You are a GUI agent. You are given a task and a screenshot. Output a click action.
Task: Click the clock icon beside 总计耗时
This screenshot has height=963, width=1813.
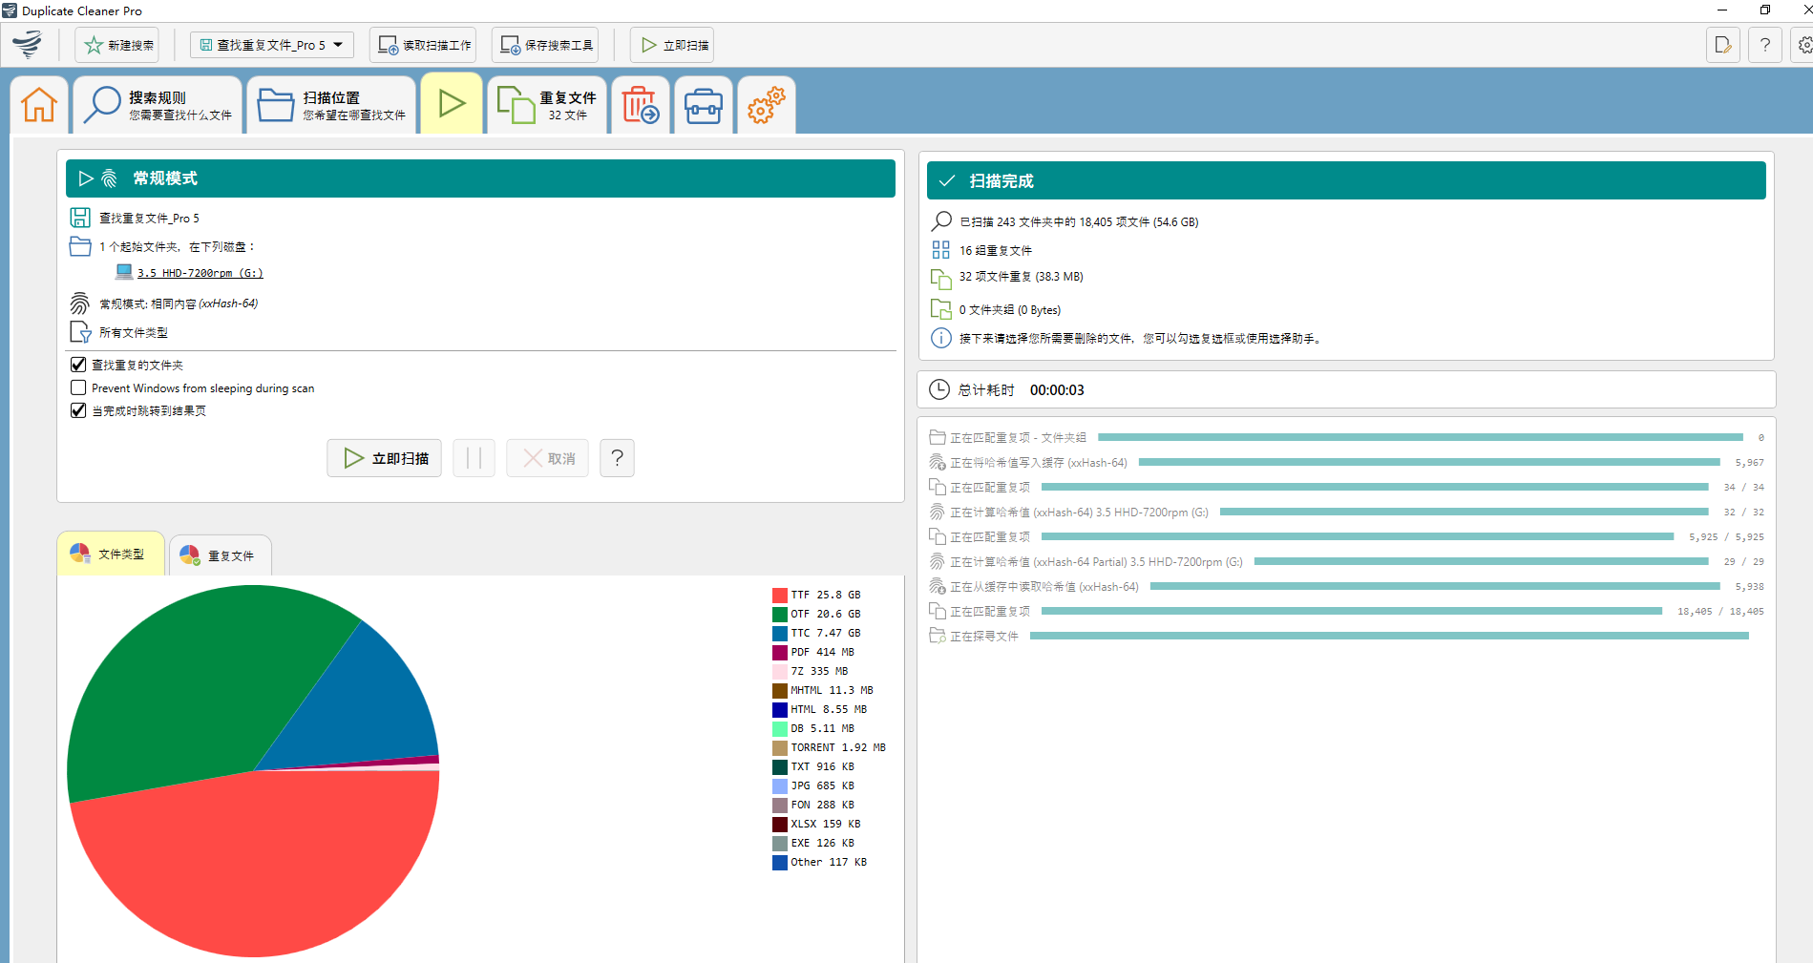[940, 389]
